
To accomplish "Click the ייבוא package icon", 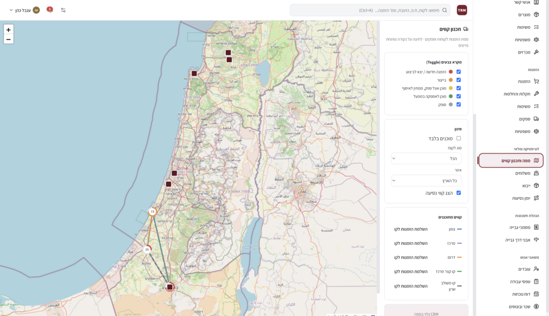I will pyautogui.click(x=536, y=185).
